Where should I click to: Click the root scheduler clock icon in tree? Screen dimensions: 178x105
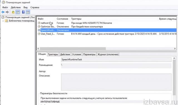pyautogui.click(x=3, y=17)
